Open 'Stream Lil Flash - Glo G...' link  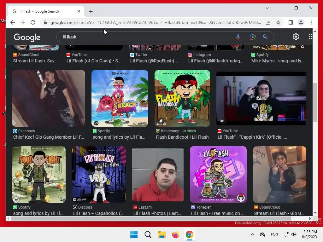tap(279, 213)
